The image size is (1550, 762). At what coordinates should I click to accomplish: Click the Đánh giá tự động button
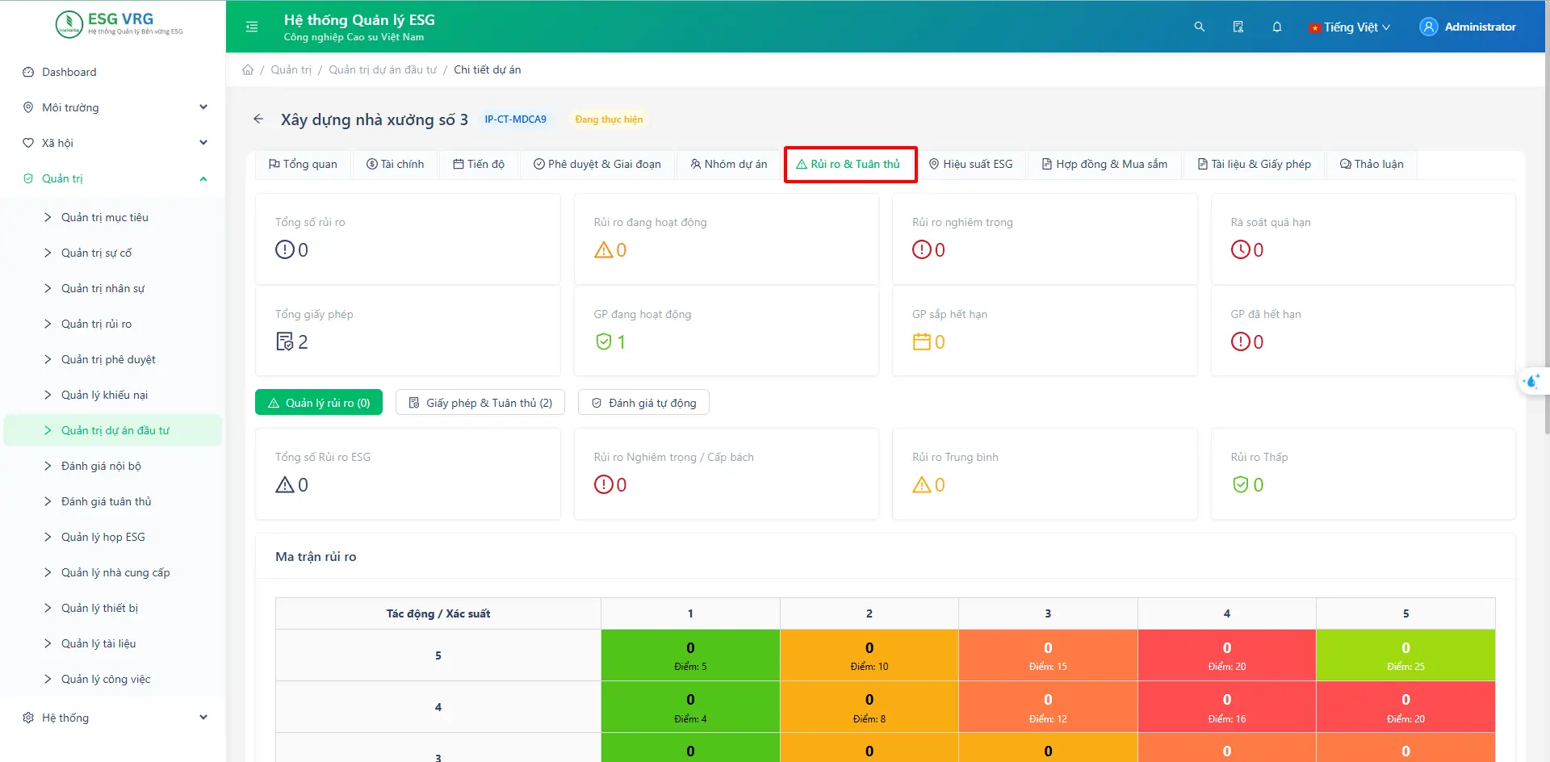click(x=643, y=403)
